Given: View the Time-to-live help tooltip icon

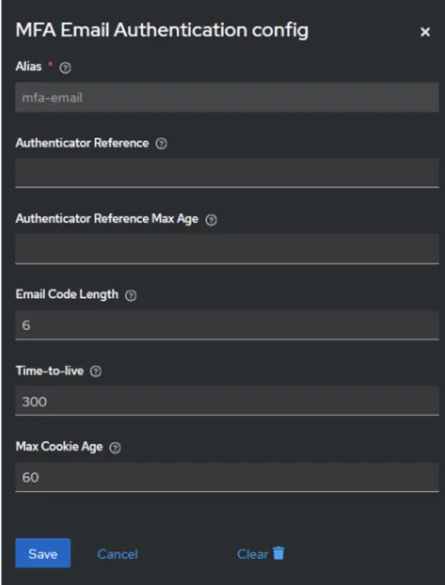Looking at the screenshot, I should tap(96, 372).
